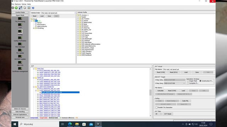This screenshot has height=127, width=227.
Task: Open the I-Step target dropdown
Action: pyautogui.click(x=184, y=83)
